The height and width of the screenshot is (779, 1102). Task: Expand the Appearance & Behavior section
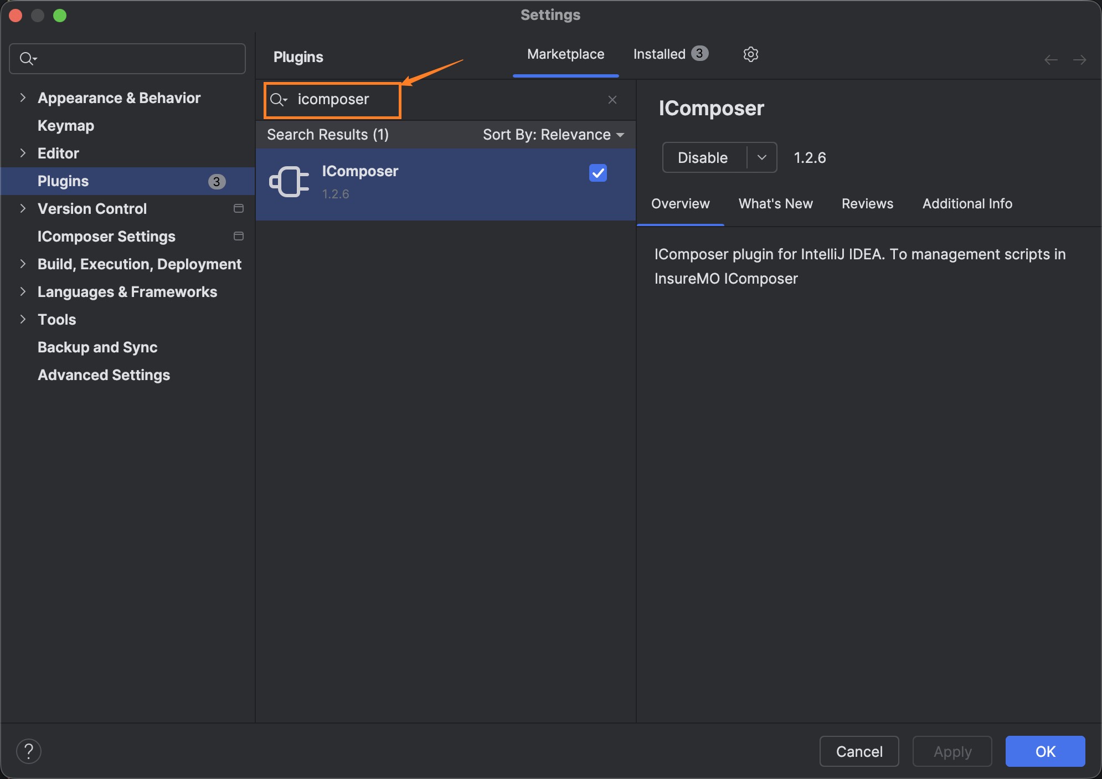point(23,98)
